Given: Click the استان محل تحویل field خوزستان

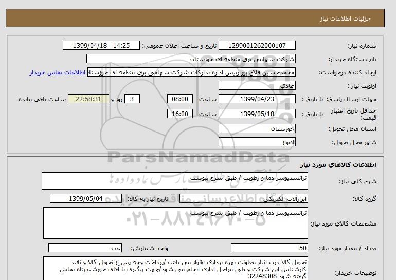Looking at the screenshot, I should click(258, 129).
